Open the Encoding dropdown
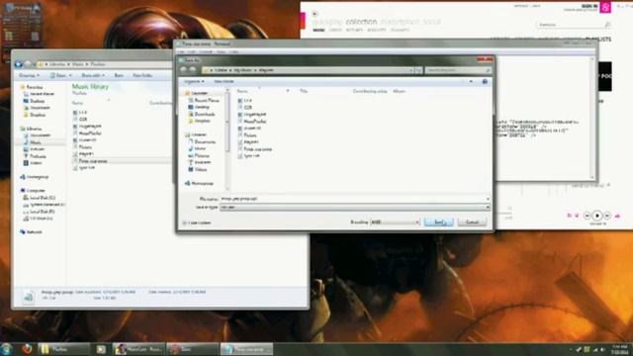This screenshot has width=633, height=356. pos(396,222)
